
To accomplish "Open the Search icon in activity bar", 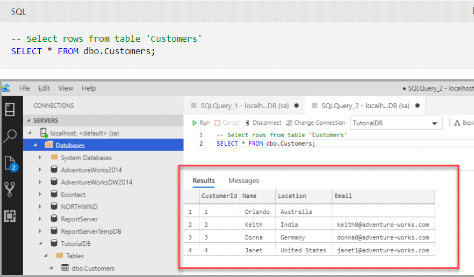I will pyautogui.click(x=10, y=136).
